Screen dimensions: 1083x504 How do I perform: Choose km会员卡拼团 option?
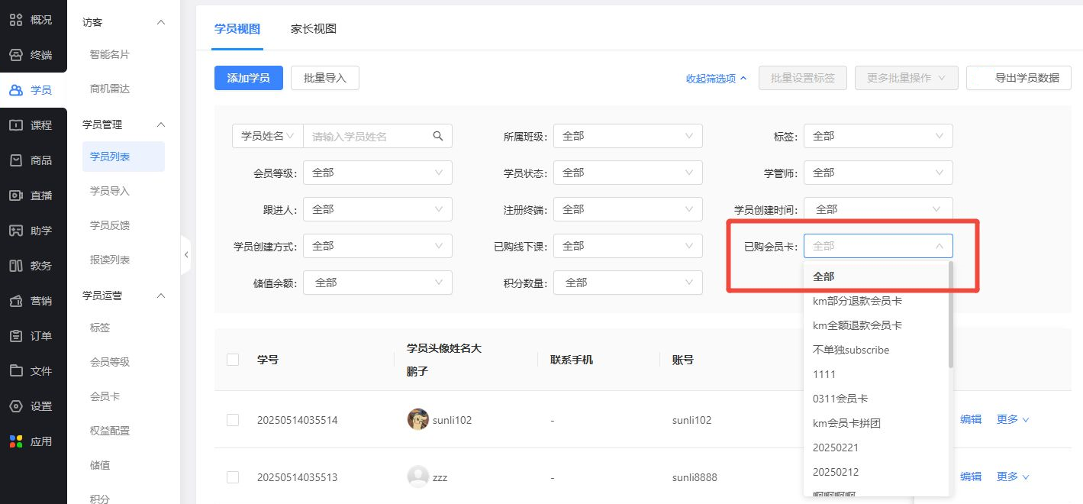875,423
